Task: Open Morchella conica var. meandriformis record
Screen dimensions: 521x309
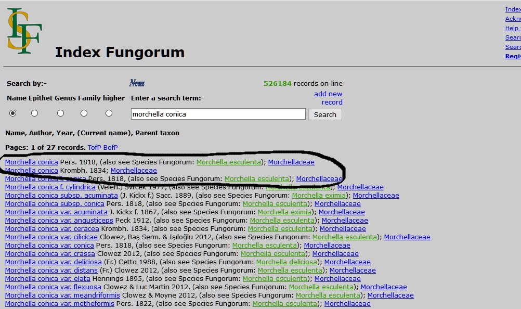Action: coord(62,295)
